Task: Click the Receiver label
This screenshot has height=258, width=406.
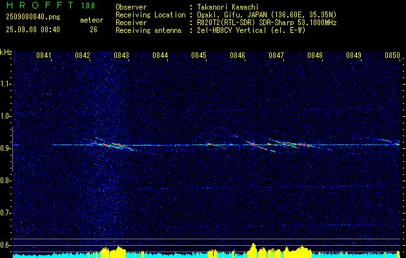Action: [131, 23]
